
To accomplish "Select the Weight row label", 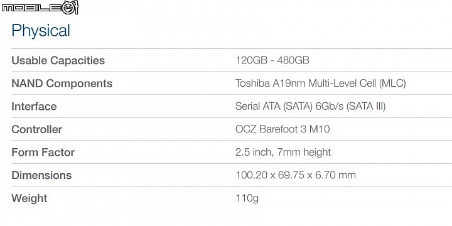I will point(30,198).
